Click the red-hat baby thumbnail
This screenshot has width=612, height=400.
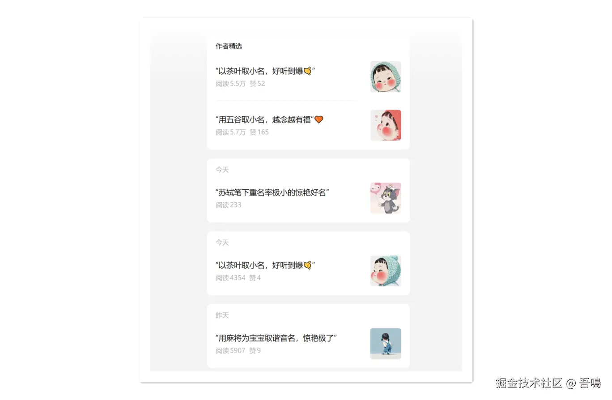(386, 125)
